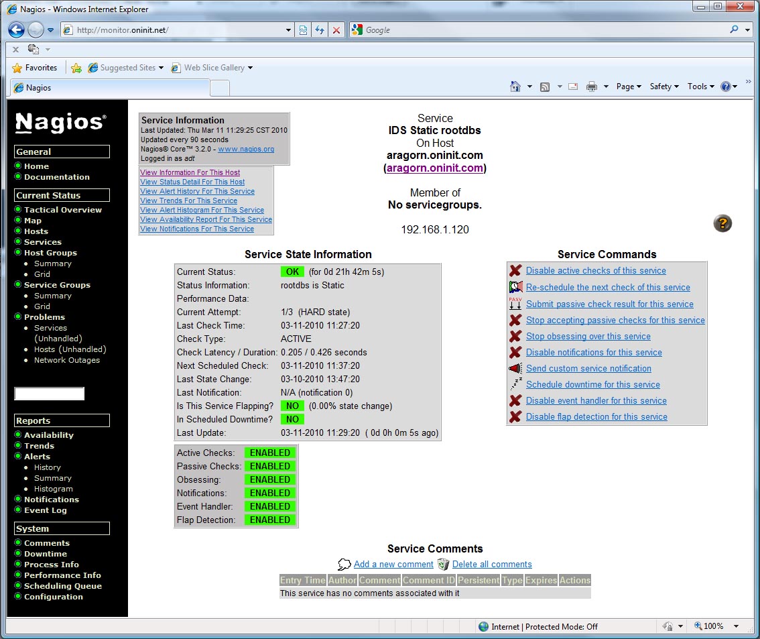Click the Add to Favorites Bar star icon
The height and width of the screenshot is (639, 760).
click(76, 68)
